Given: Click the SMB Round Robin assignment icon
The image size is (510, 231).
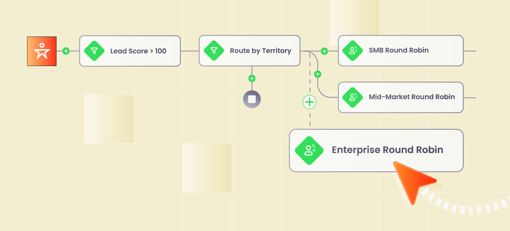Looking at the screenshot, I should [353, 51].
